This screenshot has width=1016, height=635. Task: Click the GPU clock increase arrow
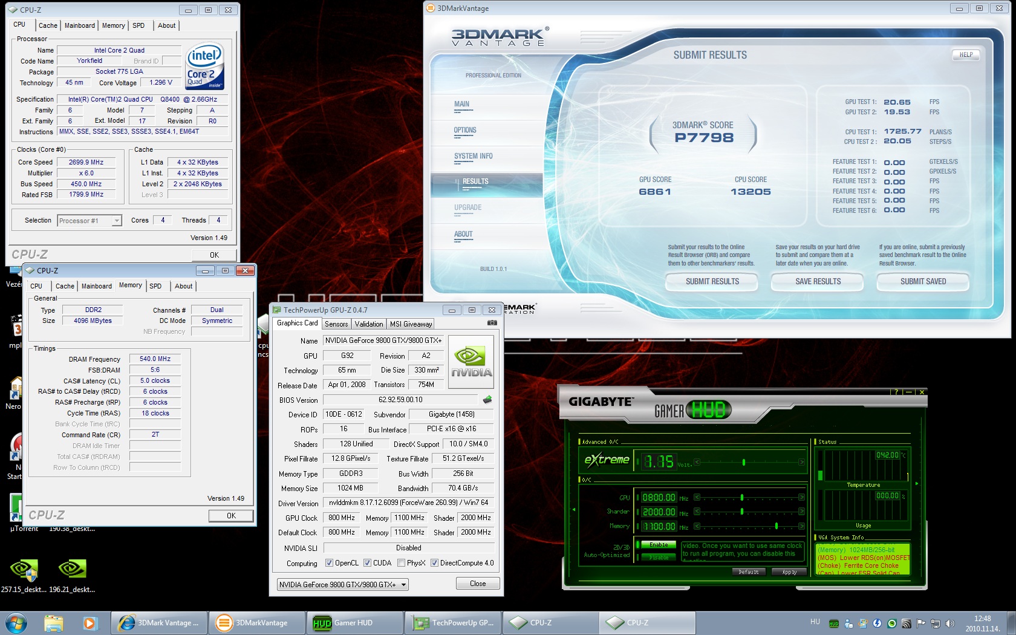801,497
